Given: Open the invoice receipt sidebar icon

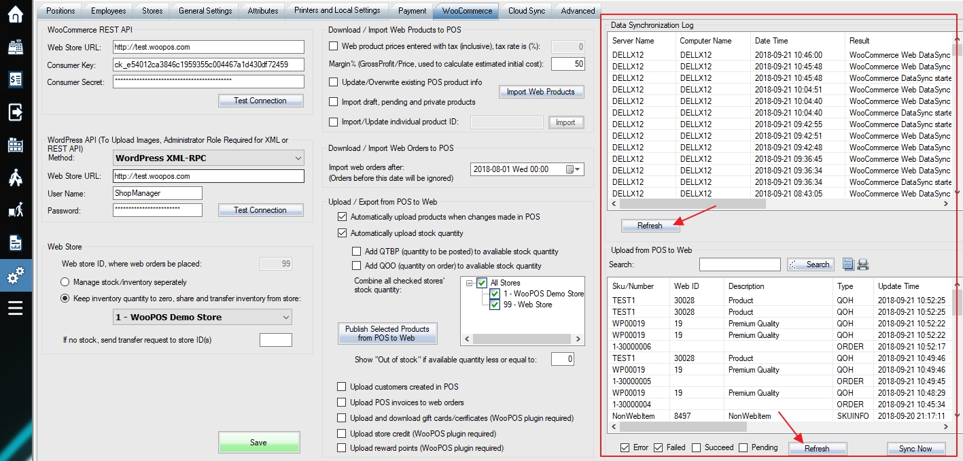Looking at the screenshot, I should pyautogui.click(x=16, y=80).
